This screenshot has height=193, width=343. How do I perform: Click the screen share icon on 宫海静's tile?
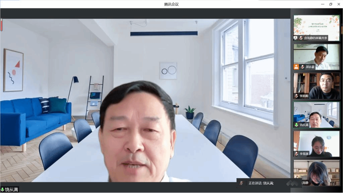click(x=295, y=38)
